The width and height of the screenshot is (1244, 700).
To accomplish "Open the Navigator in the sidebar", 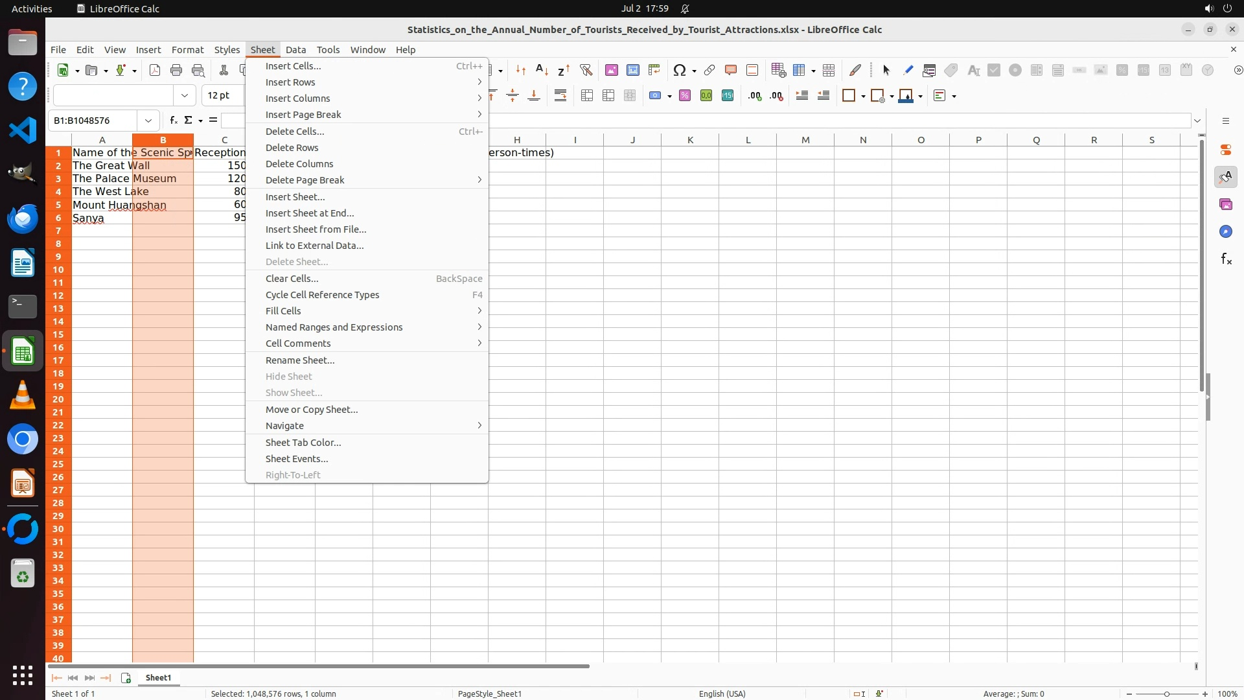I will [x=1225, y=232].
